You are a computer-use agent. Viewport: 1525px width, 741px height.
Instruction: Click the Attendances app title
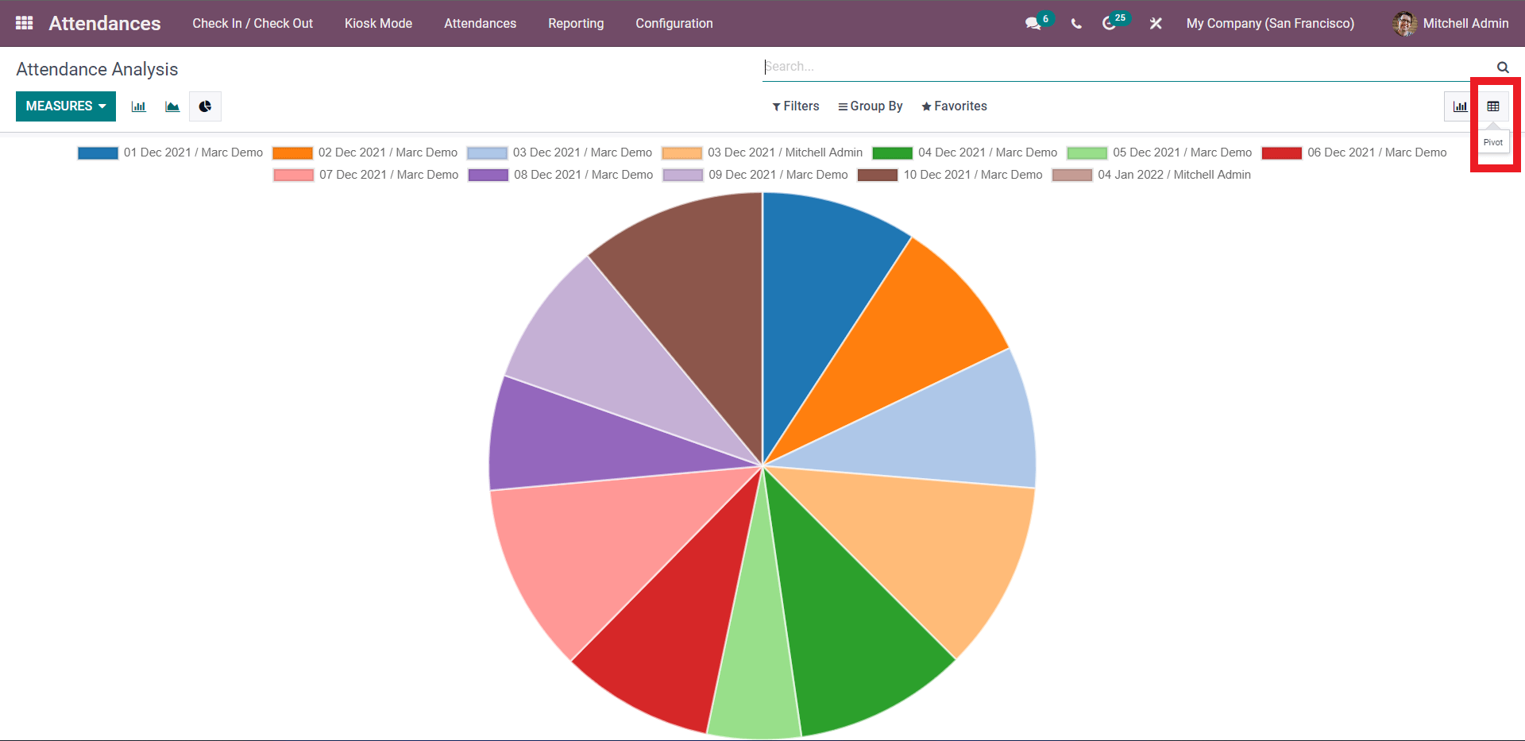coord(105,24)
